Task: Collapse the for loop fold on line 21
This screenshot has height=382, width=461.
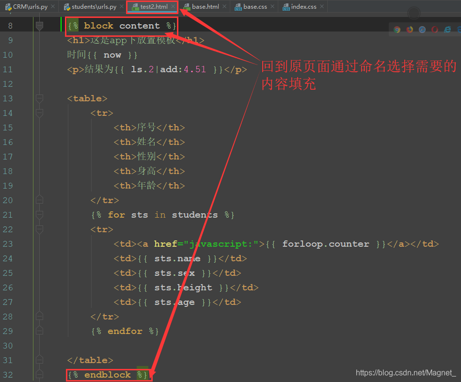Action: [x=39, y=215]
